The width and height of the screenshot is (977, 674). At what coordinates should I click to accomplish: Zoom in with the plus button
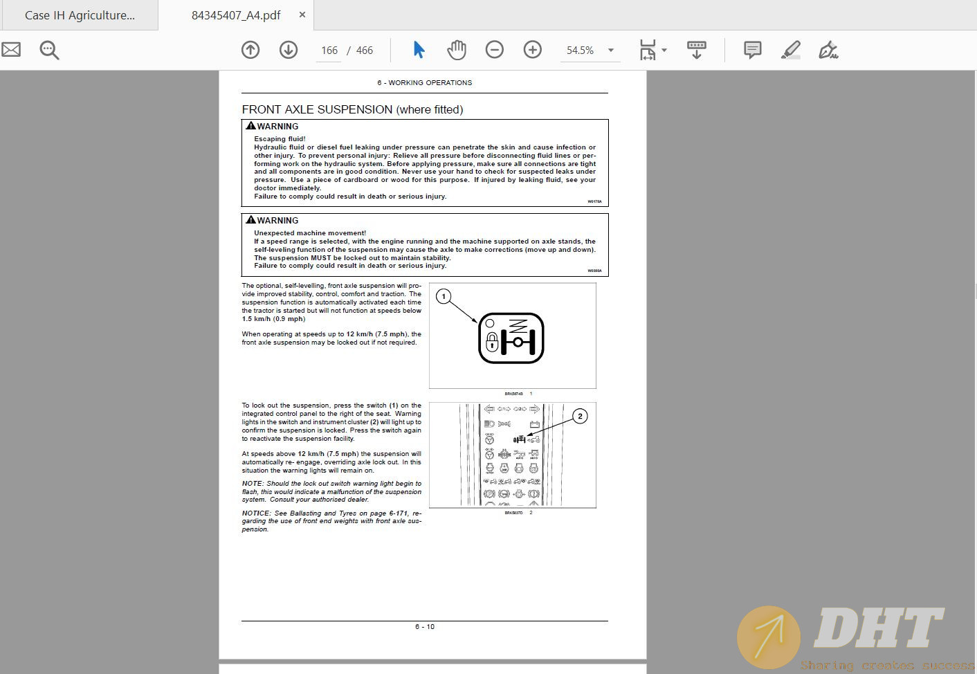point(533,50)
